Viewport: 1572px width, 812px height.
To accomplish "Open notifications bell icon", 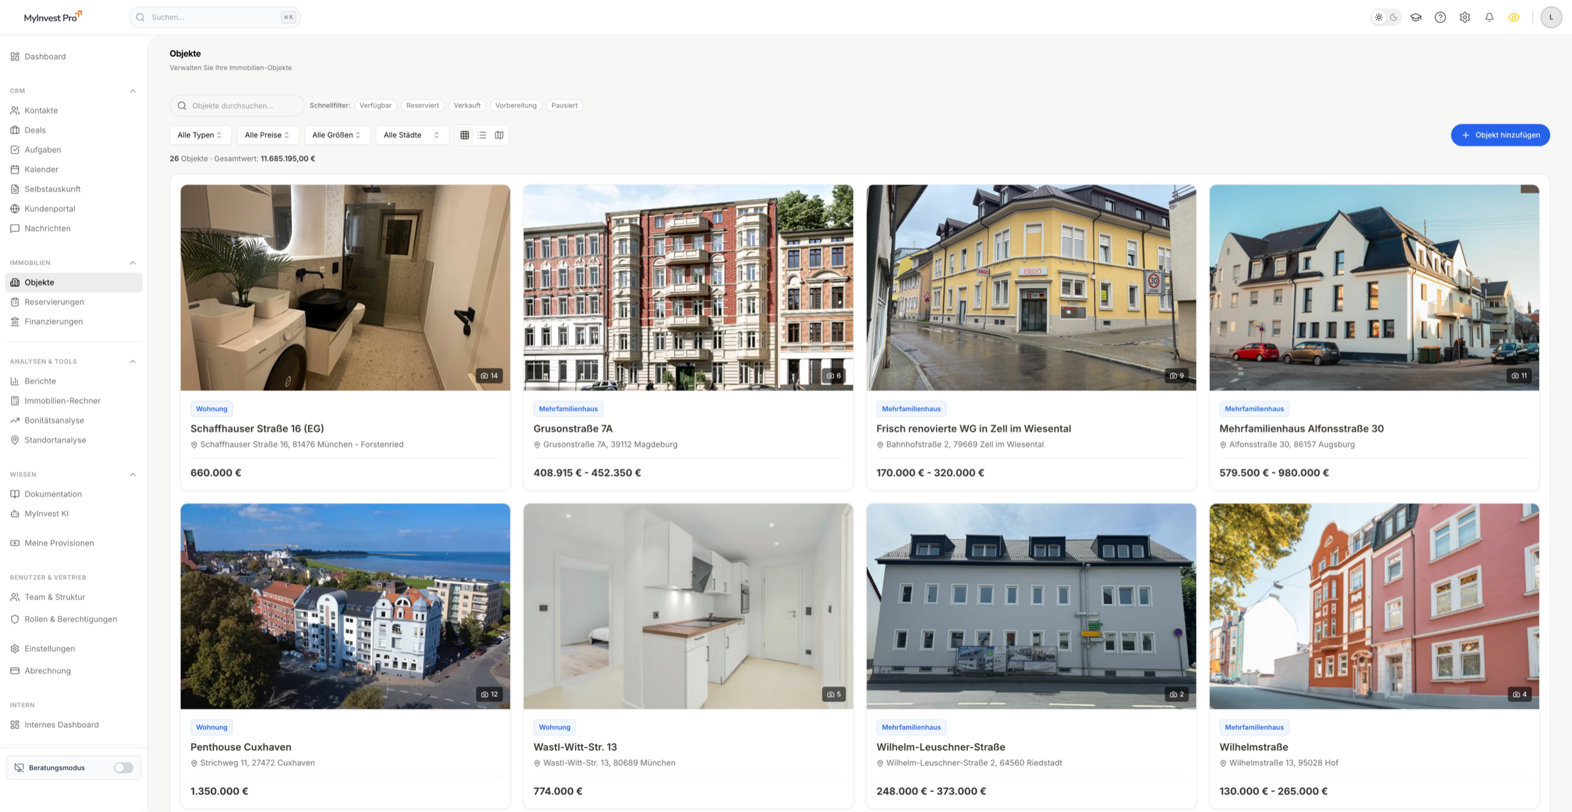I will [1489, 18].
